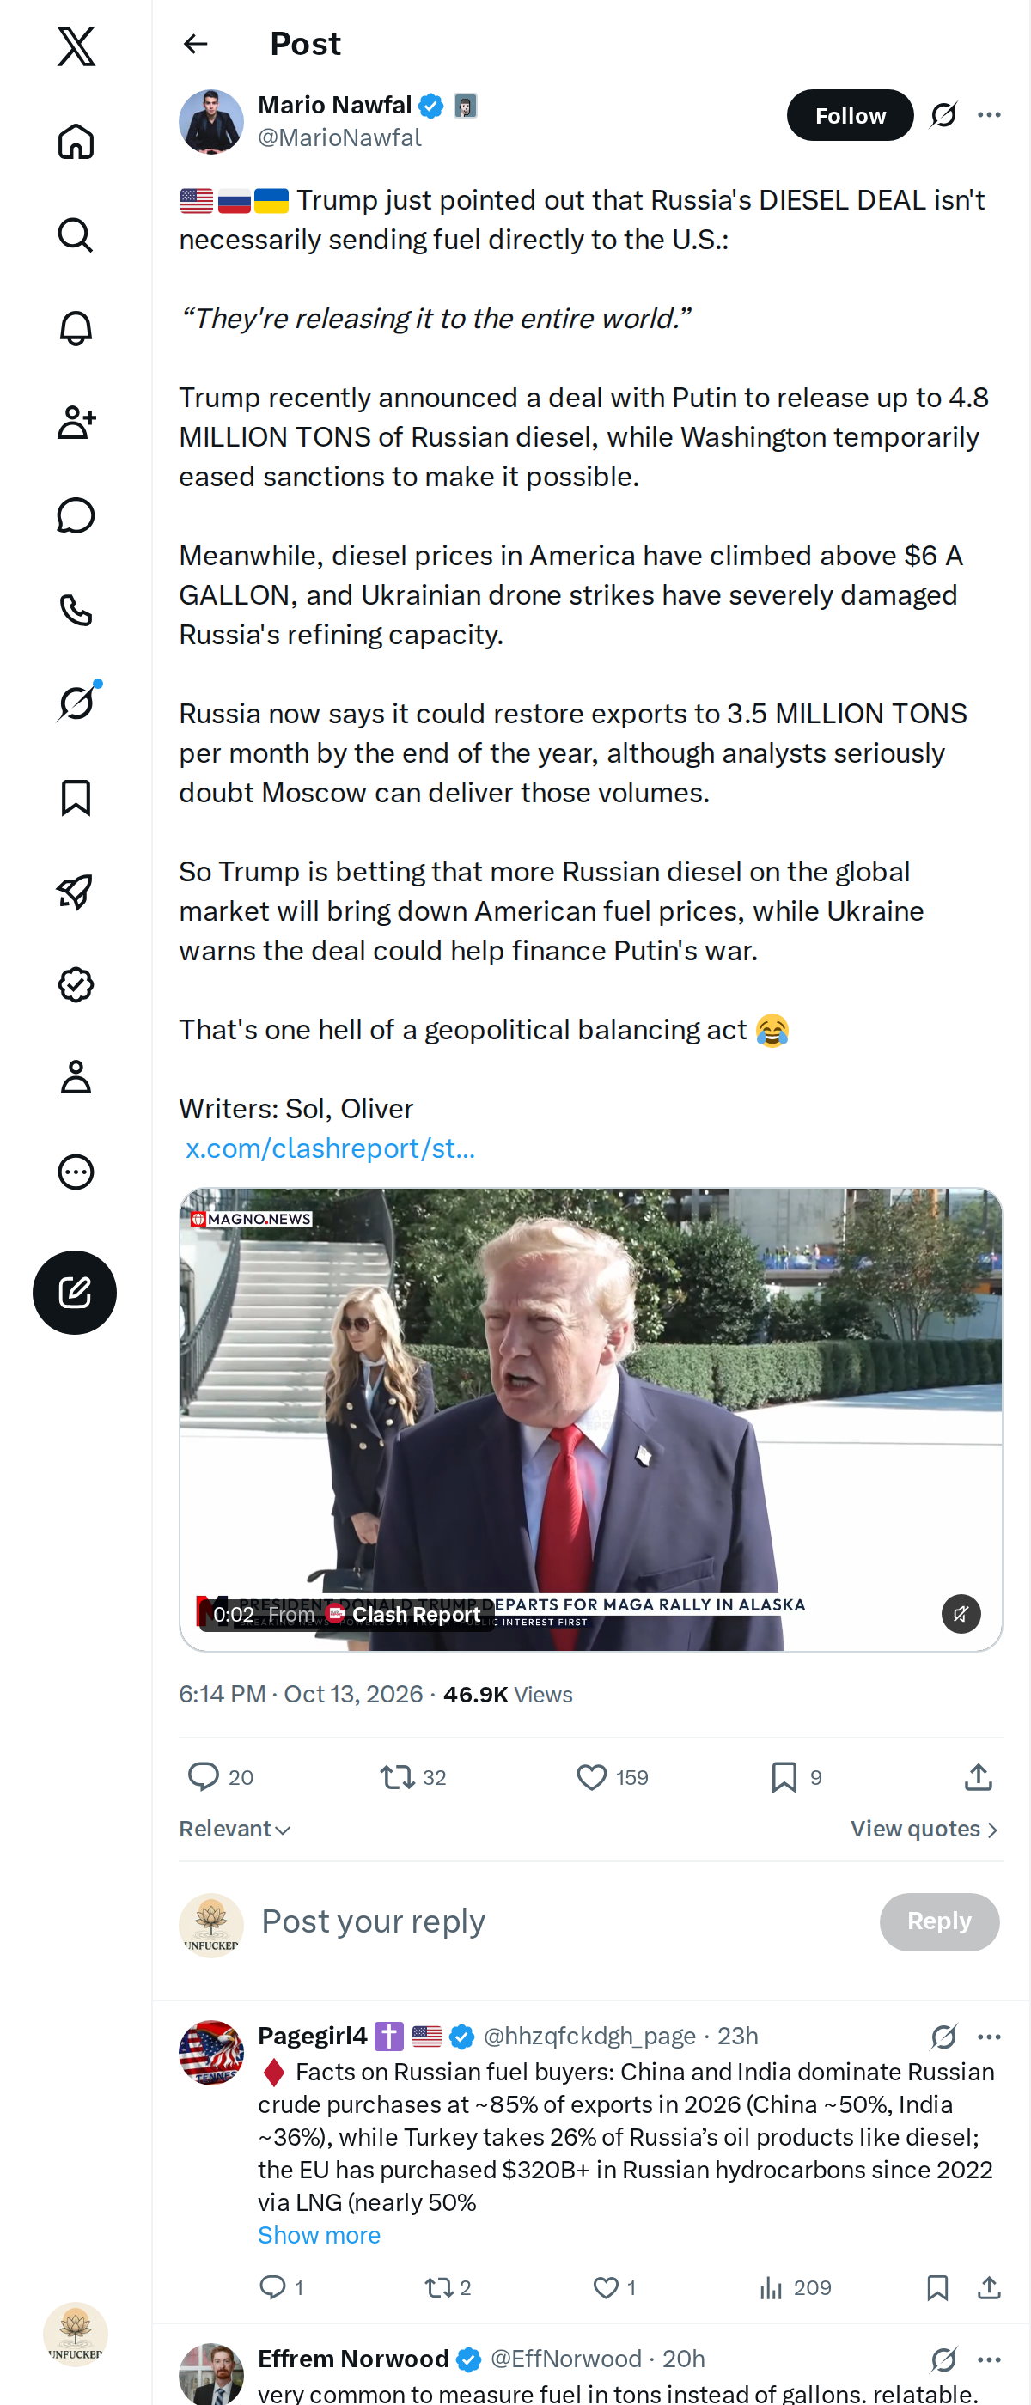Unmute the Clash Report video
The height and width of the screenshot is (2405, 1031).
pyautogui.click(x=960, y=1613)
